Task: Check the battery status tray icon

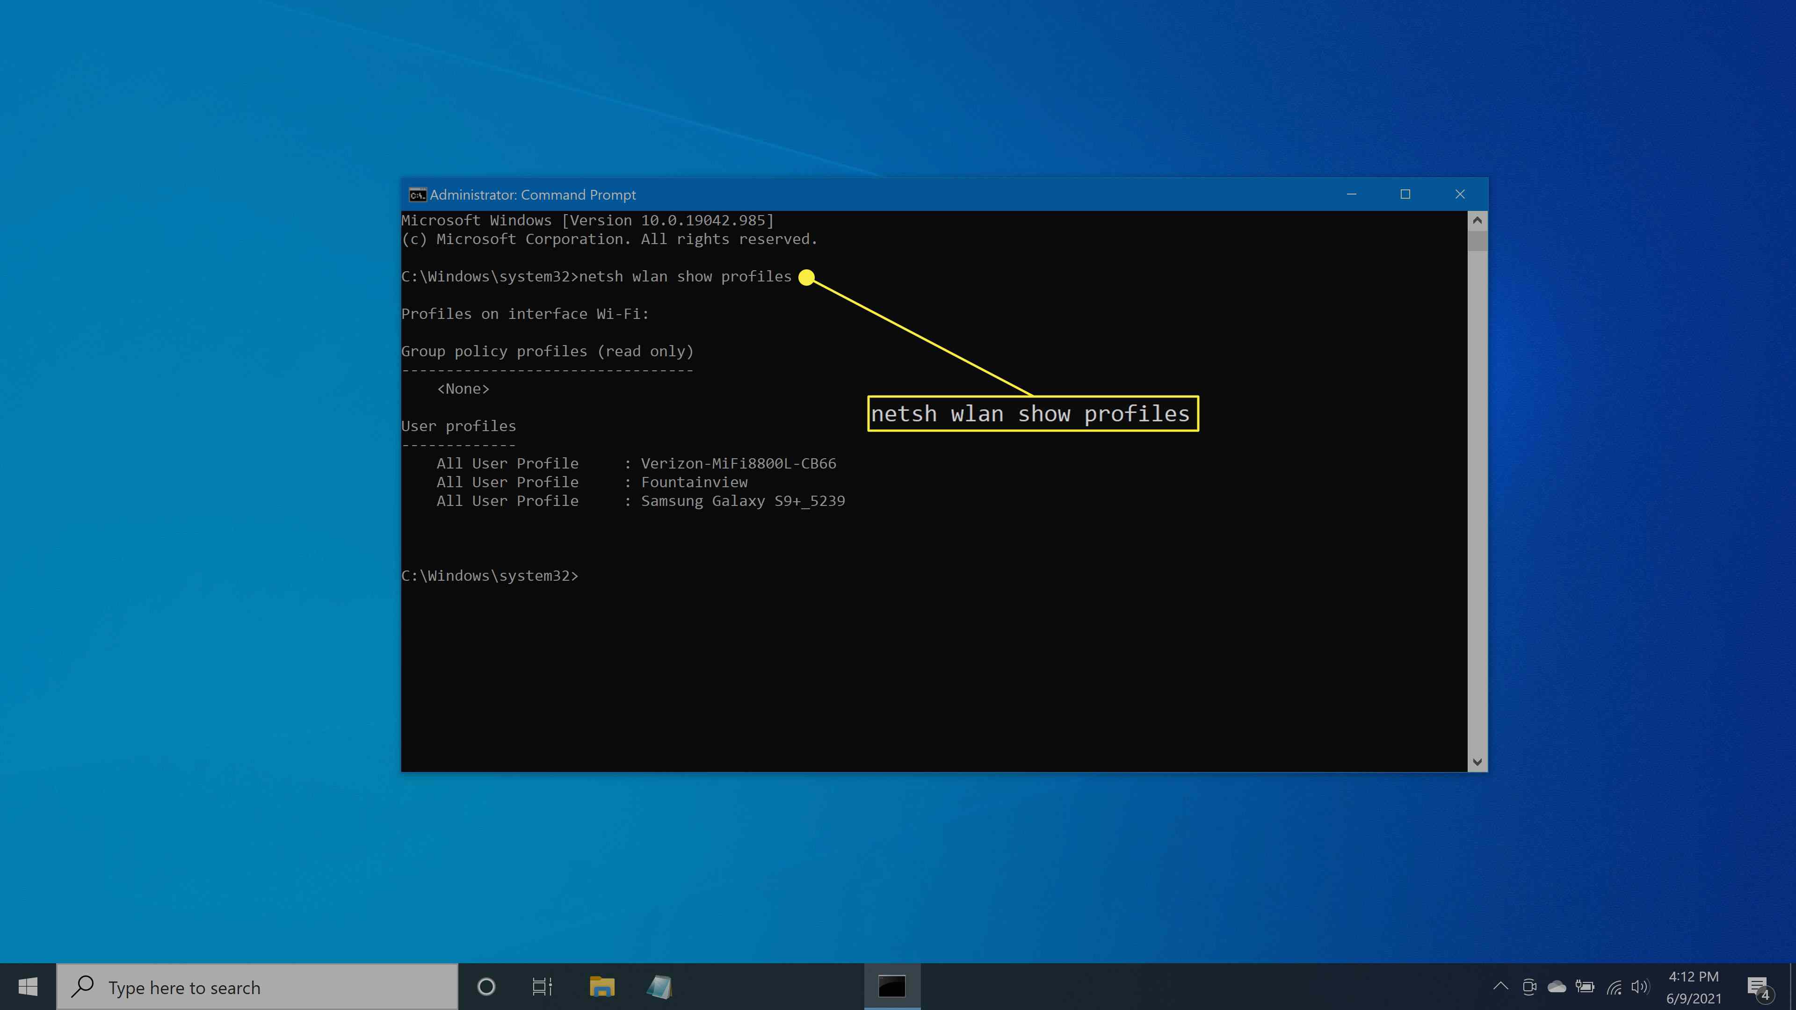Action: 1585,986
